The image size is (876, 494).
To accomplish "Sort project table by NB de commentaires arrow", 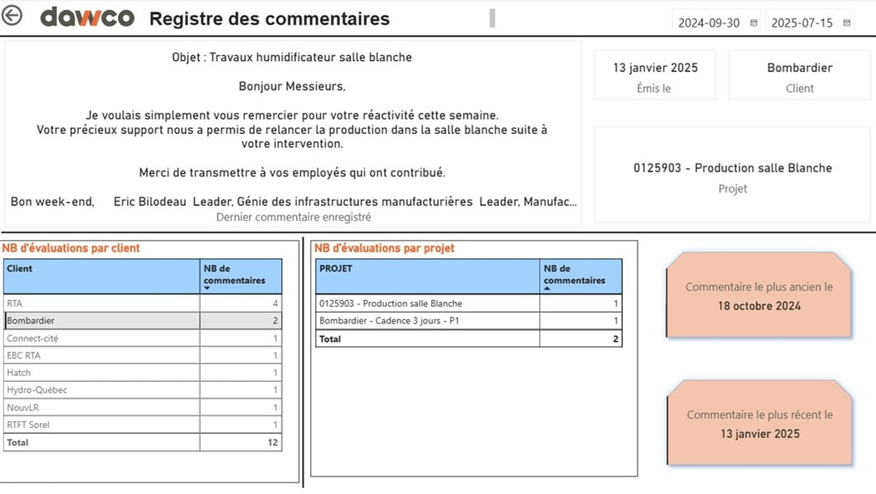I will pyautogui.click(x=547, y=288).
